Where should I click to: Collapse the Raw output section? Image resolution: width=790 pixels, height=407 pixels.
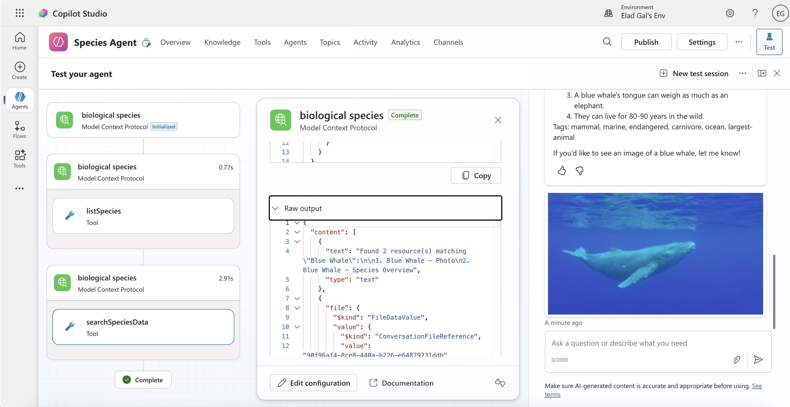[x=275, y=209]
